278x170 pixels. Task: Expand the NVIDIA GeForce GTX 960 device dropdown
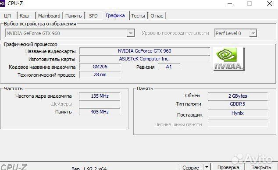click(131, 33)
